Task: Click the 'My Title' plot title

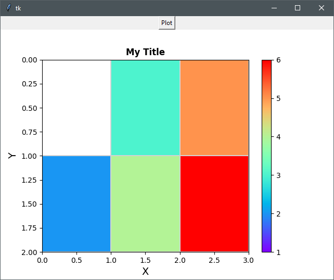Action: (x=145, y=52)
